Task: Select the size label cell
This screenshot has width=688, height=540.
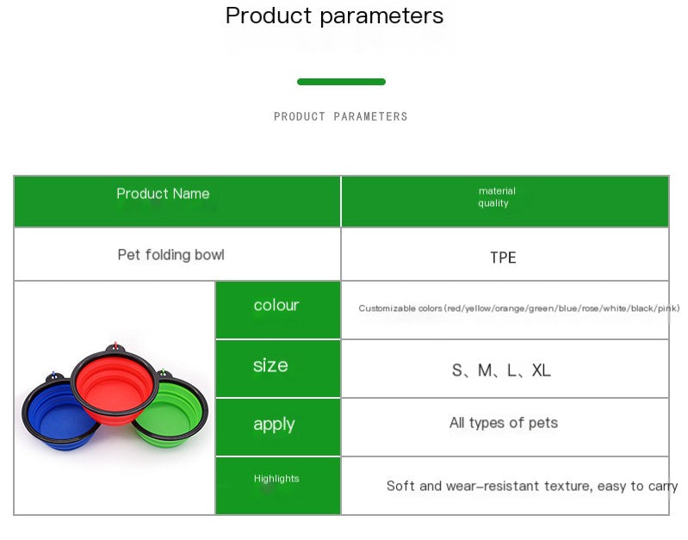Action: [278, 369]
